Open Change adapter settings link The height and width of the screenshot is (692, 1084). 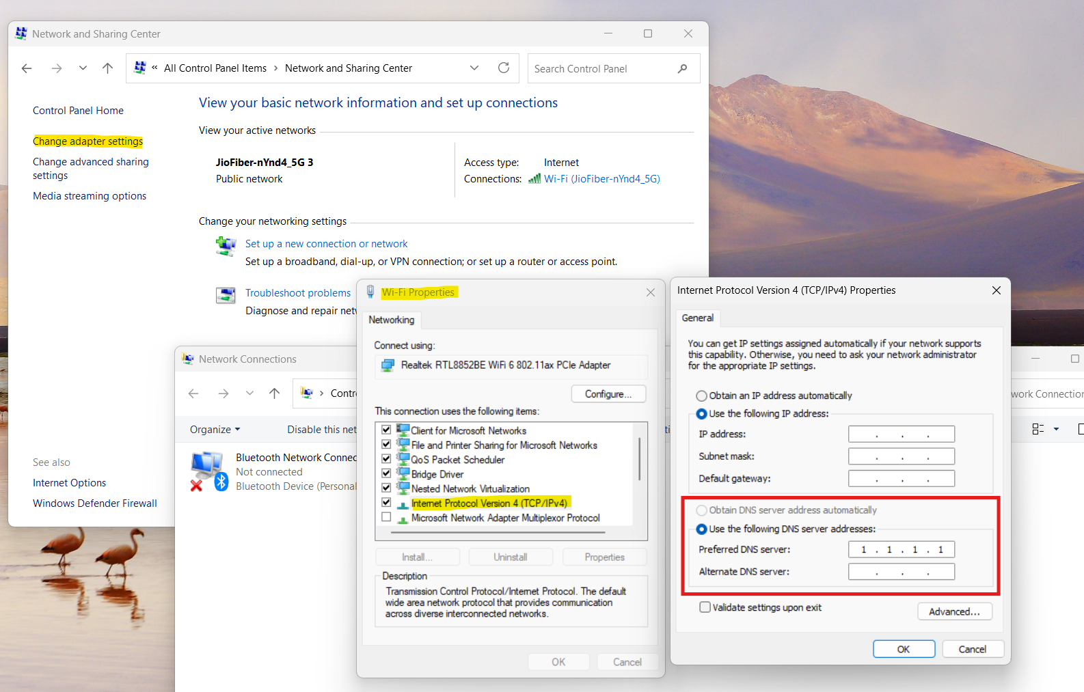[x=87, y=141]
